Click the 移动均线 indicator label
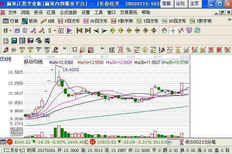 pyautogui.click(x=33, y=62)
